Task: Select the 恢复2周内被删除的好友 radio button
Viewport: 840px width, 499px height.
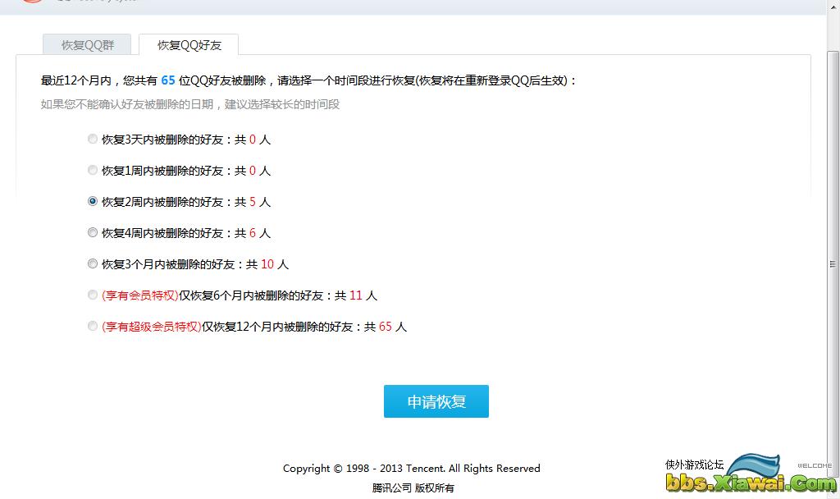Action: click(x=93, y=201)
